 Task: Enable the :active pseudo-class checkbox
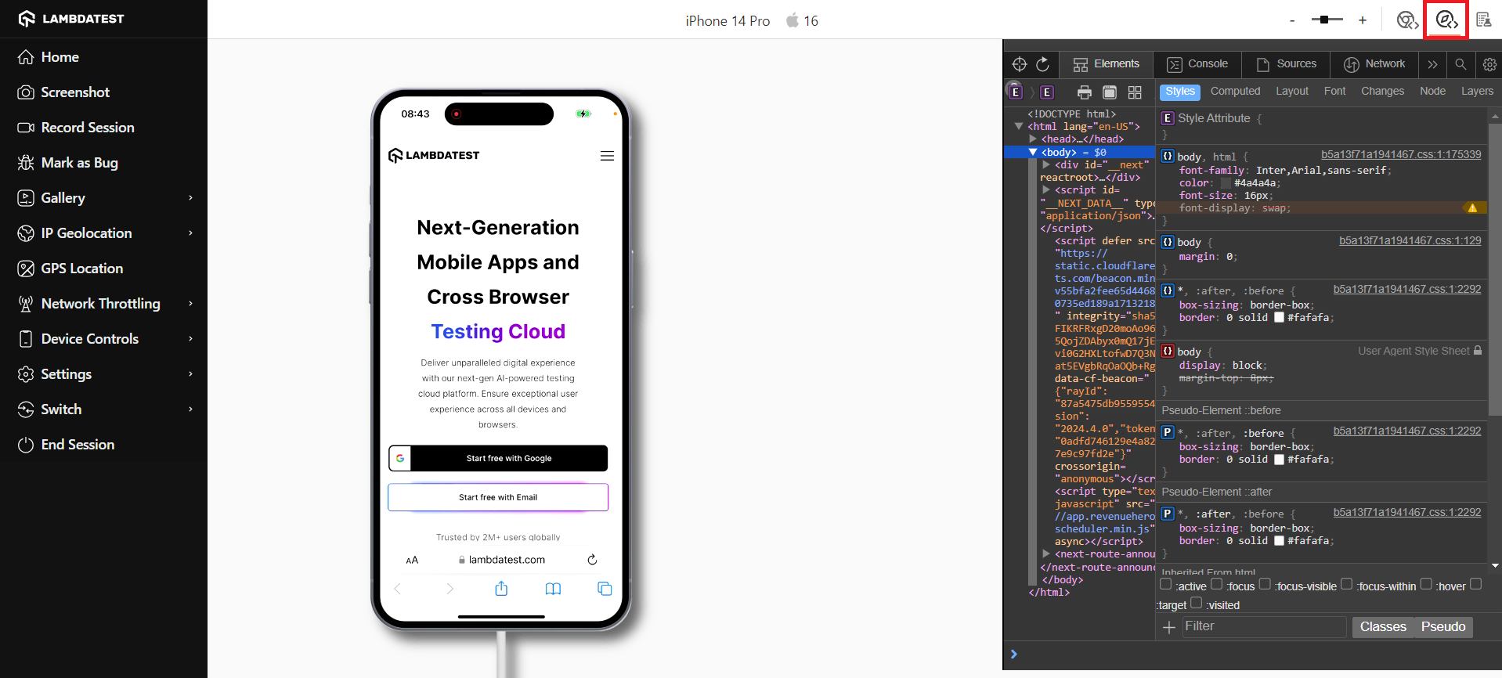[x=1165, y=584]
